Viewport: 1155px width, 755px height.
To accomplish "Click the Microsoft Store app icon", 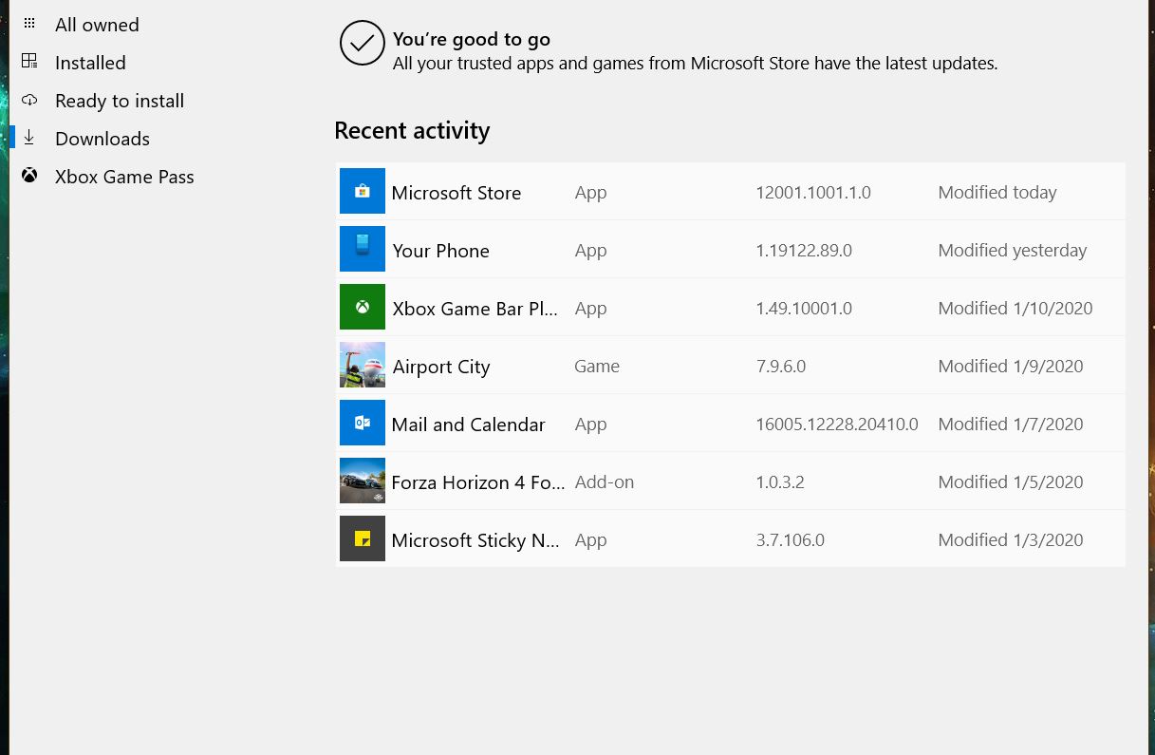I will click(x=363, y=191).
